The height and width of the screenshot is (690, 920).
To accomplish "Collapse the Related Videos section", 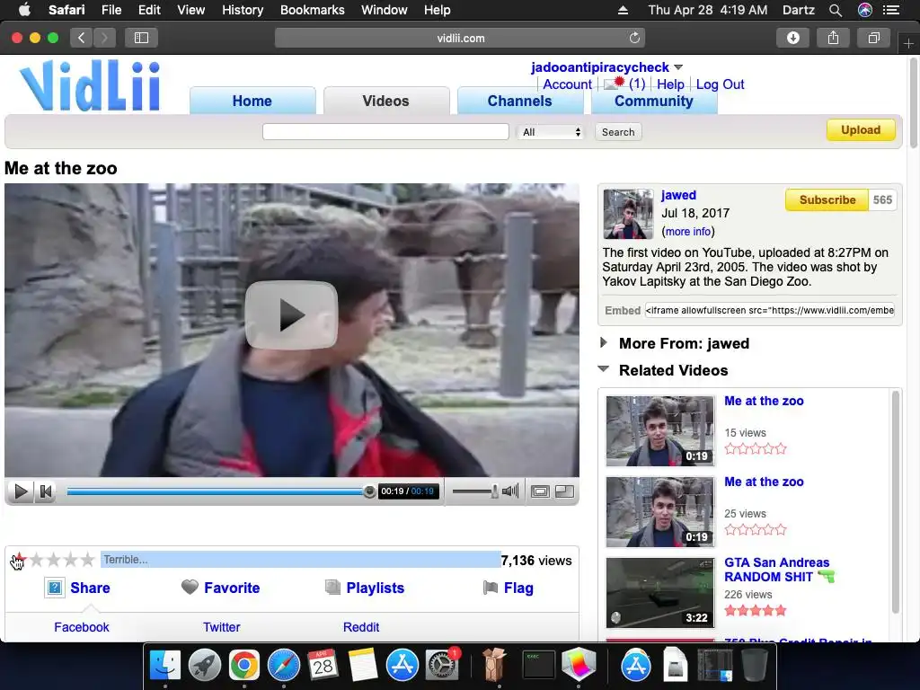I will pyautogui.click(x=603, y=369).
